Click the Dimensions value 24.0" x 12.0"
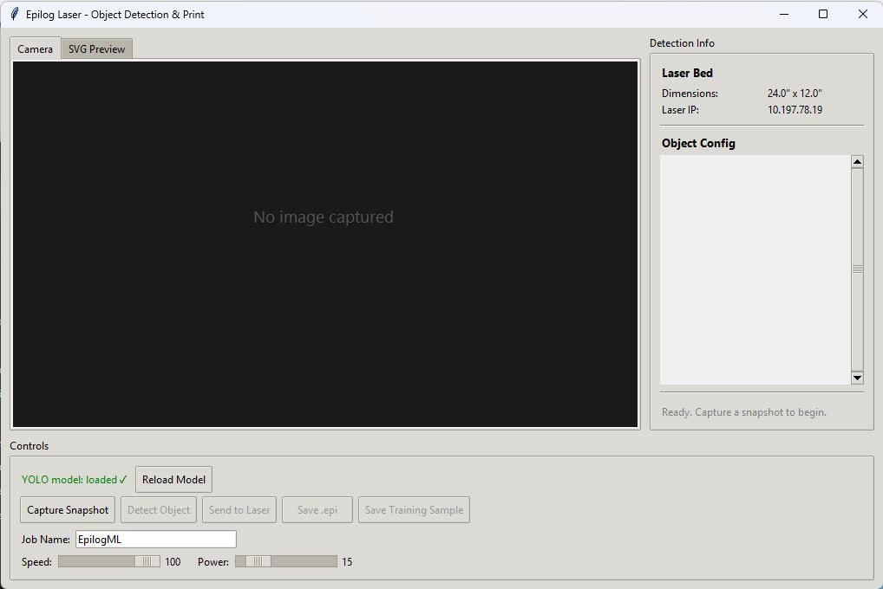This screenshot has width=883, height=589. (795, 94)
